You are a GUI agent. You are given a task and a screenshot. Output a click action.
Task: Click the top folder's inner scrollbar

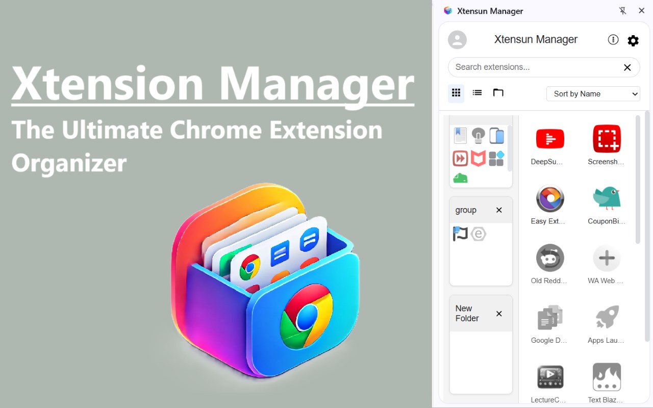[x=510, y=148]
